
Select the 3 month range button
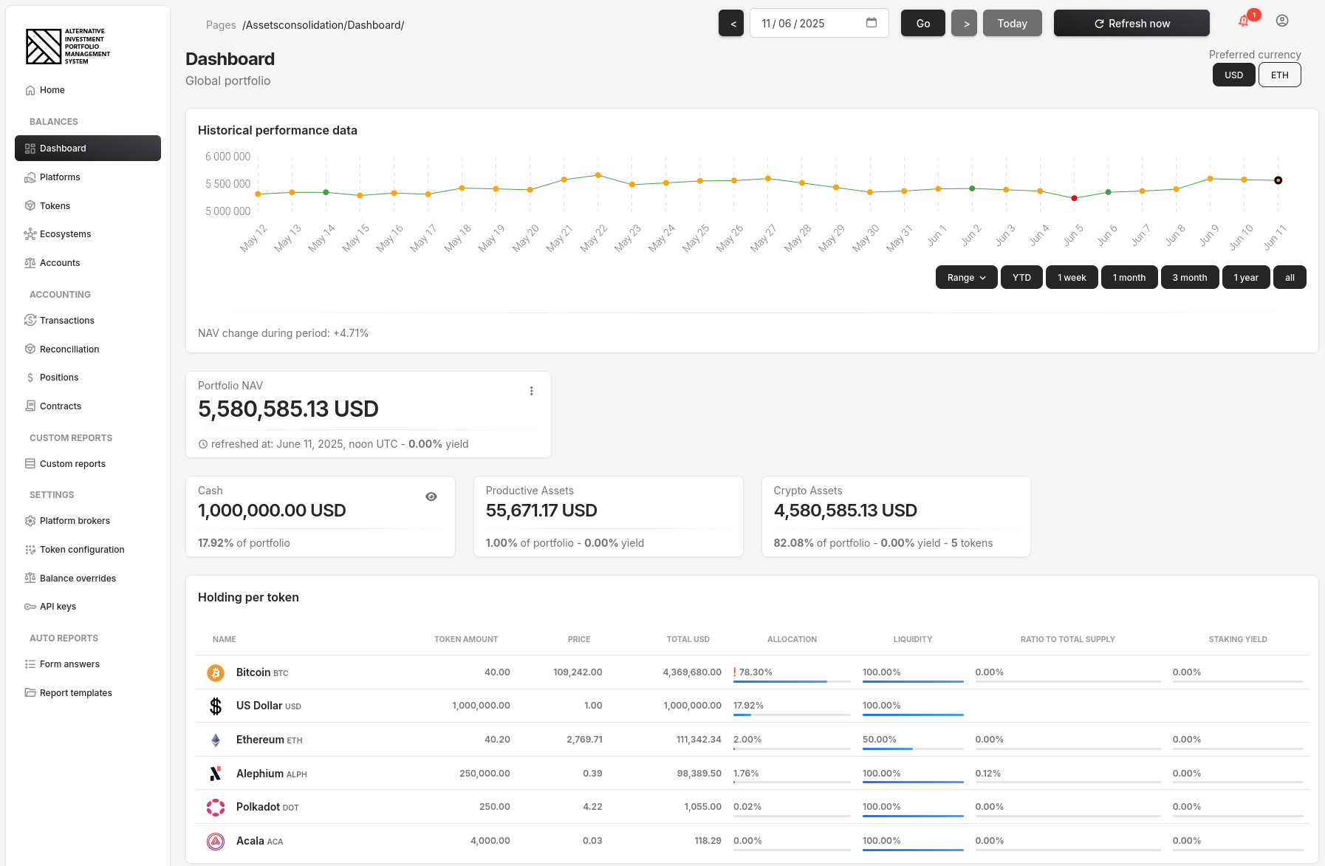point(1189,278)
